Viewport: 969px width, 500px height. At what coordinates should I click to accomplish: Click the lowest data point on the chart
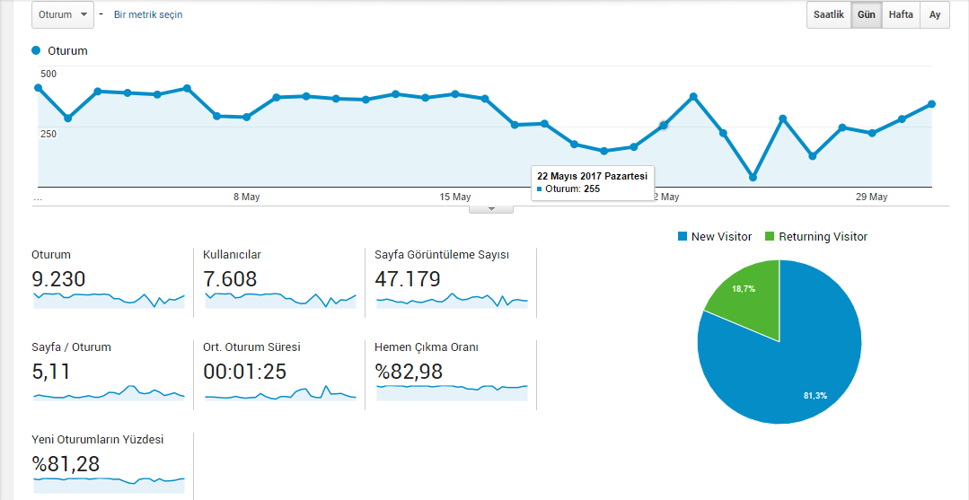tap(753, 178)
